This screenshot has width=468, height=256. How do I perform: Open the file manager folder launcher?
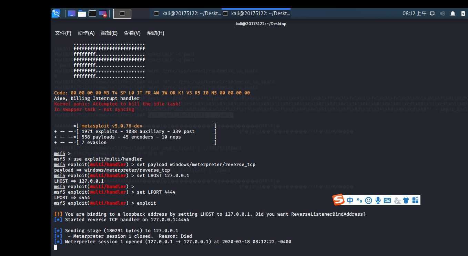pos(82,13)
